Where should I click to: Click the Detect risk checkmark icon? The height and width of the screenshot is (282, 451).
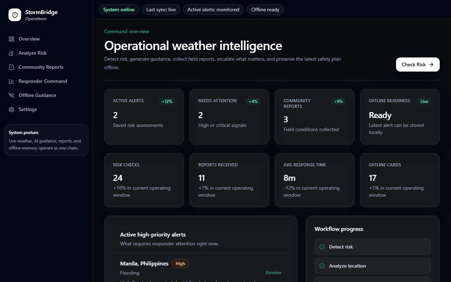click(x=322, y=247)
